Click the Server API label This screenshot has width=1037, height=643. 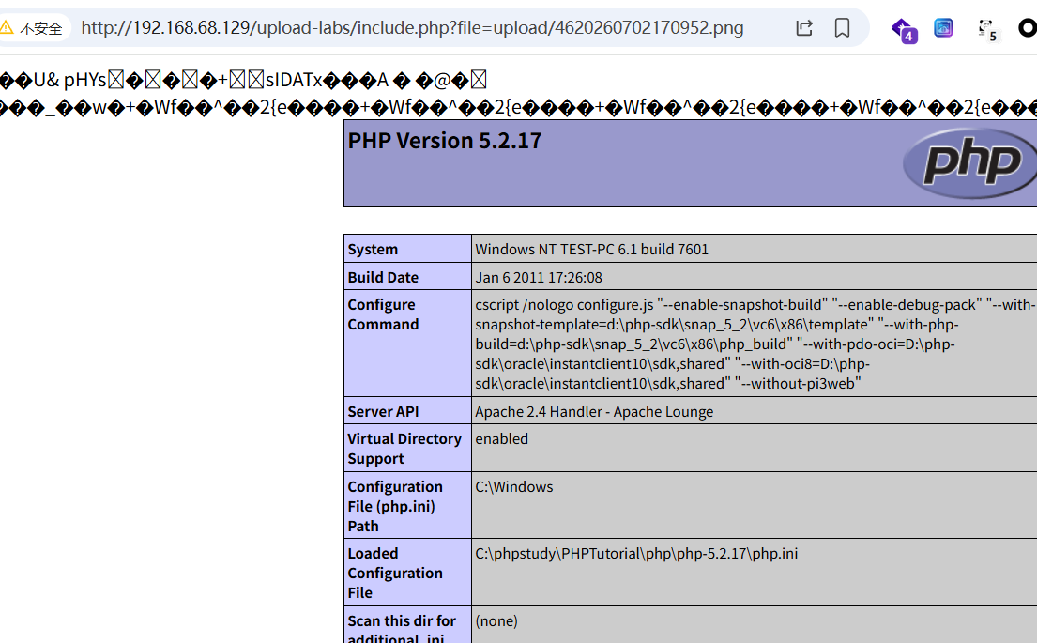(x=383, y=411)
